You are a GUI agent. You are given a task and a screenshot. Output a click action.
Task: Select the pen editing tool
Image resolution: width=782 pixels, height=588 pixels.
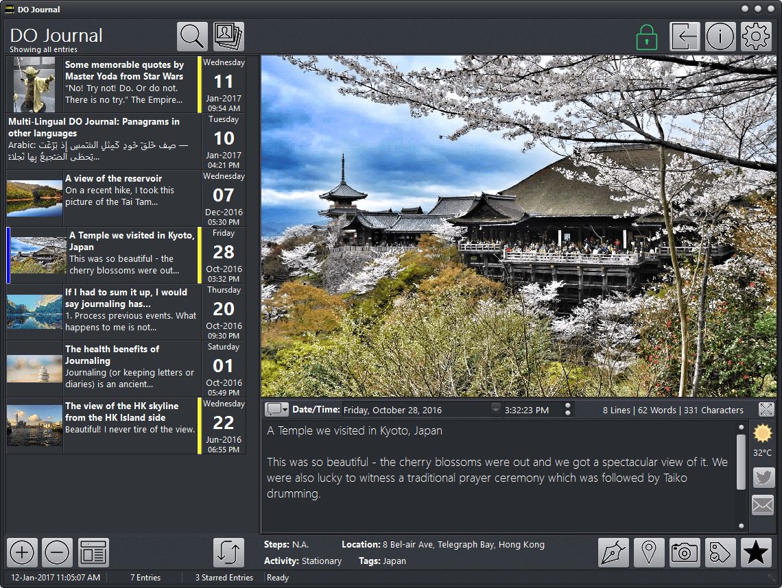[613, 552]
